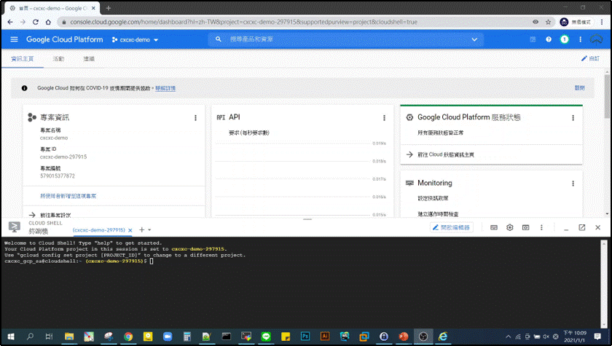Add a new Cloud Shell tab
This screenshot has height=346, width=612.
[x=141, y=230]
